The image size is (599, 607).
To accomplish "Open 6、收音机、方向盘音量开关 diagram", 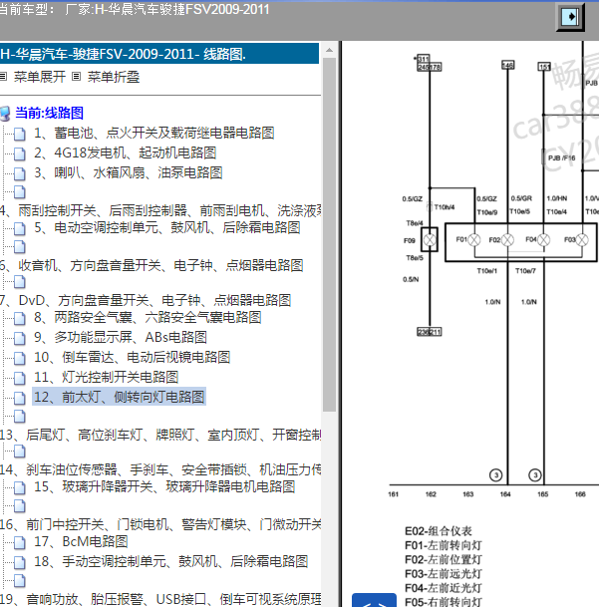I will [x=151, y=265].
